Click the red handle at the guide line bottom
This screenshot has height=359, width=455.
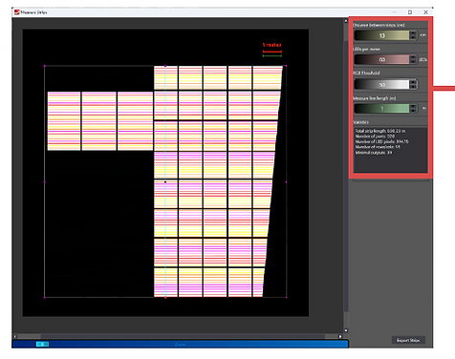(165, 298)
